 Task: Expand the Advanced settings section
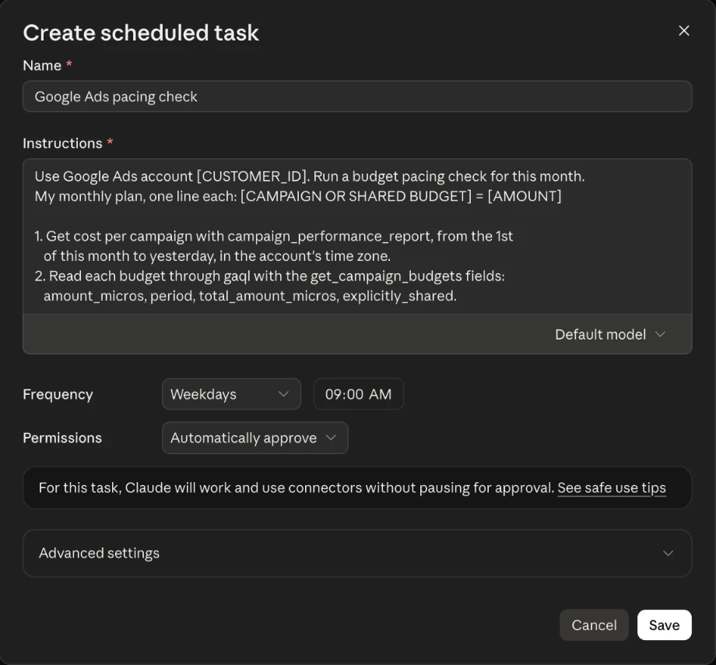[x=357, y=553]
